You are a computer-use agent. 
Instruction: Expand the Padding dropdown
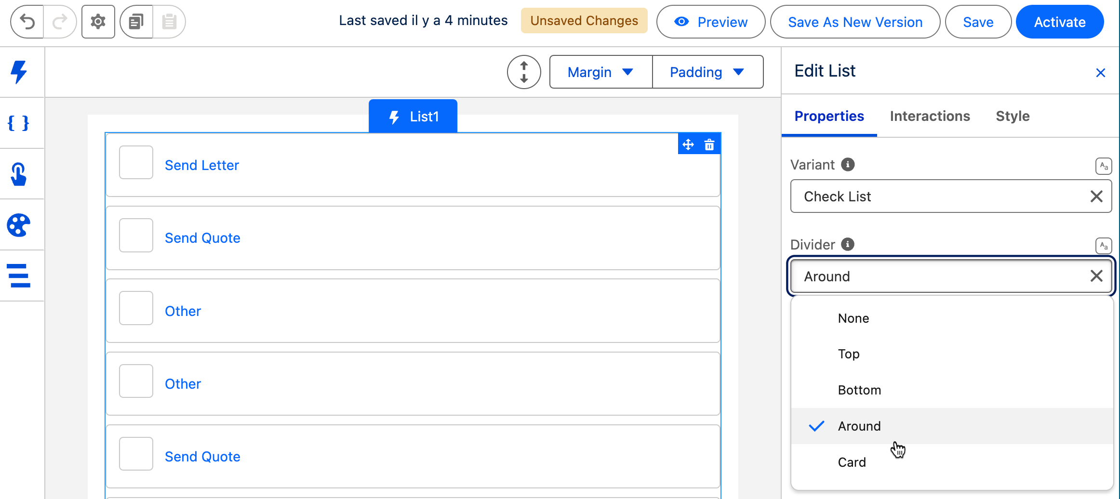[x=707, y=72]
